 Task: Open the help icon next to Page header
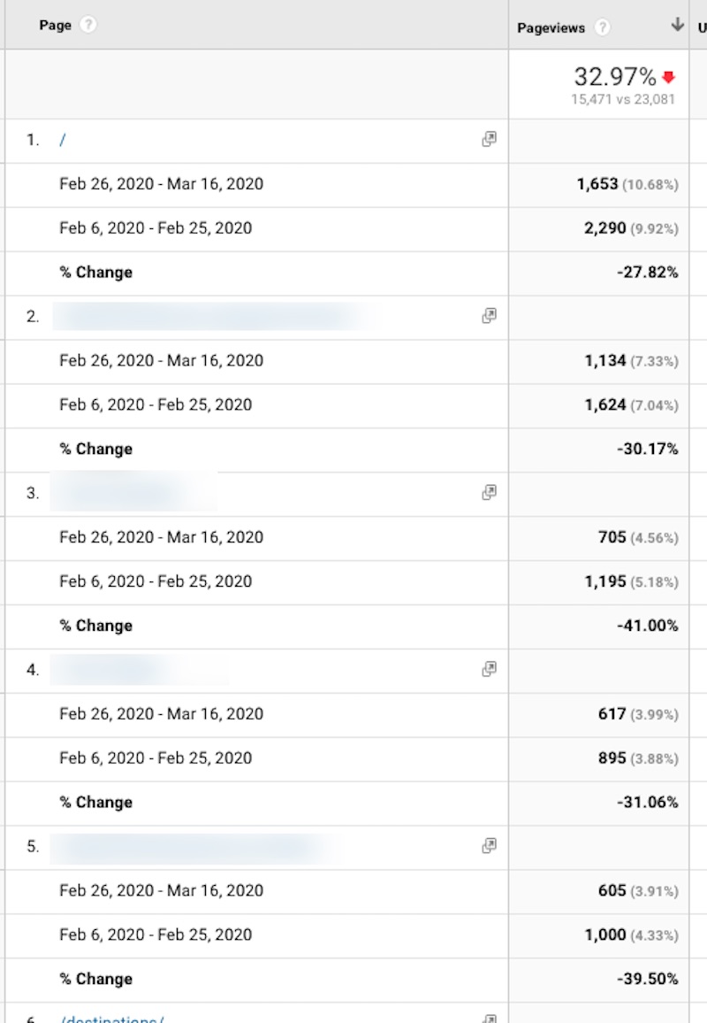pos(87,26)
